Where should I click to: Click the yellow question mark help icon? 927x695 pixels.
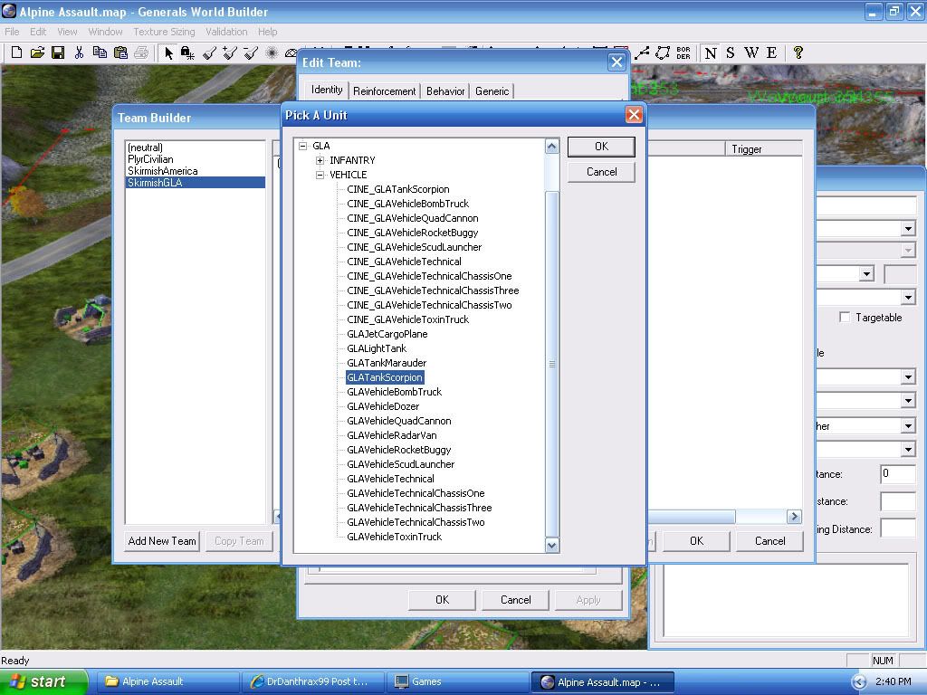point(798,53)
